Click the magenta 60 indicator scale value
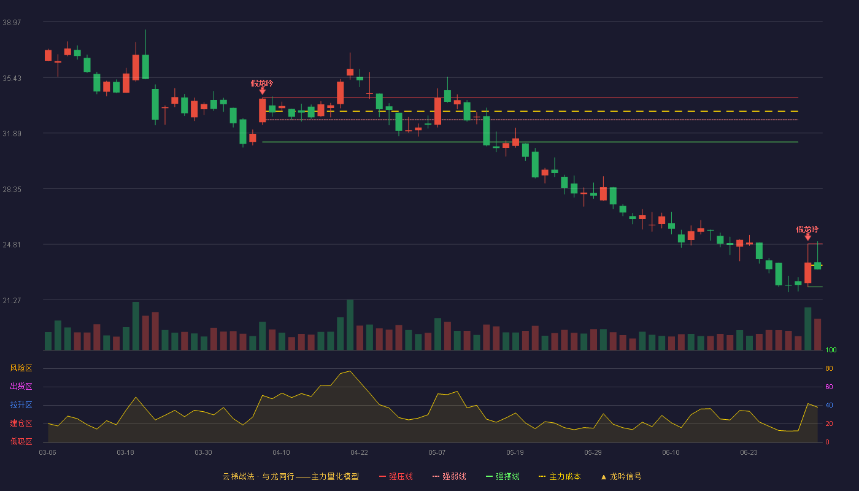Image resolution: width=859 pixels, height=491 pixels. (x=829, y=387)
